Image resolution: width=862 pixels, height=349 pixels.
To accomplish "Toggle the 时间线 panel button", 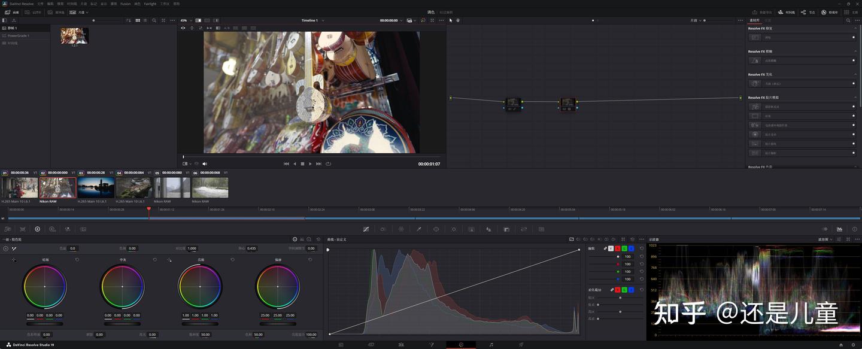I will [x=787, y=12].
